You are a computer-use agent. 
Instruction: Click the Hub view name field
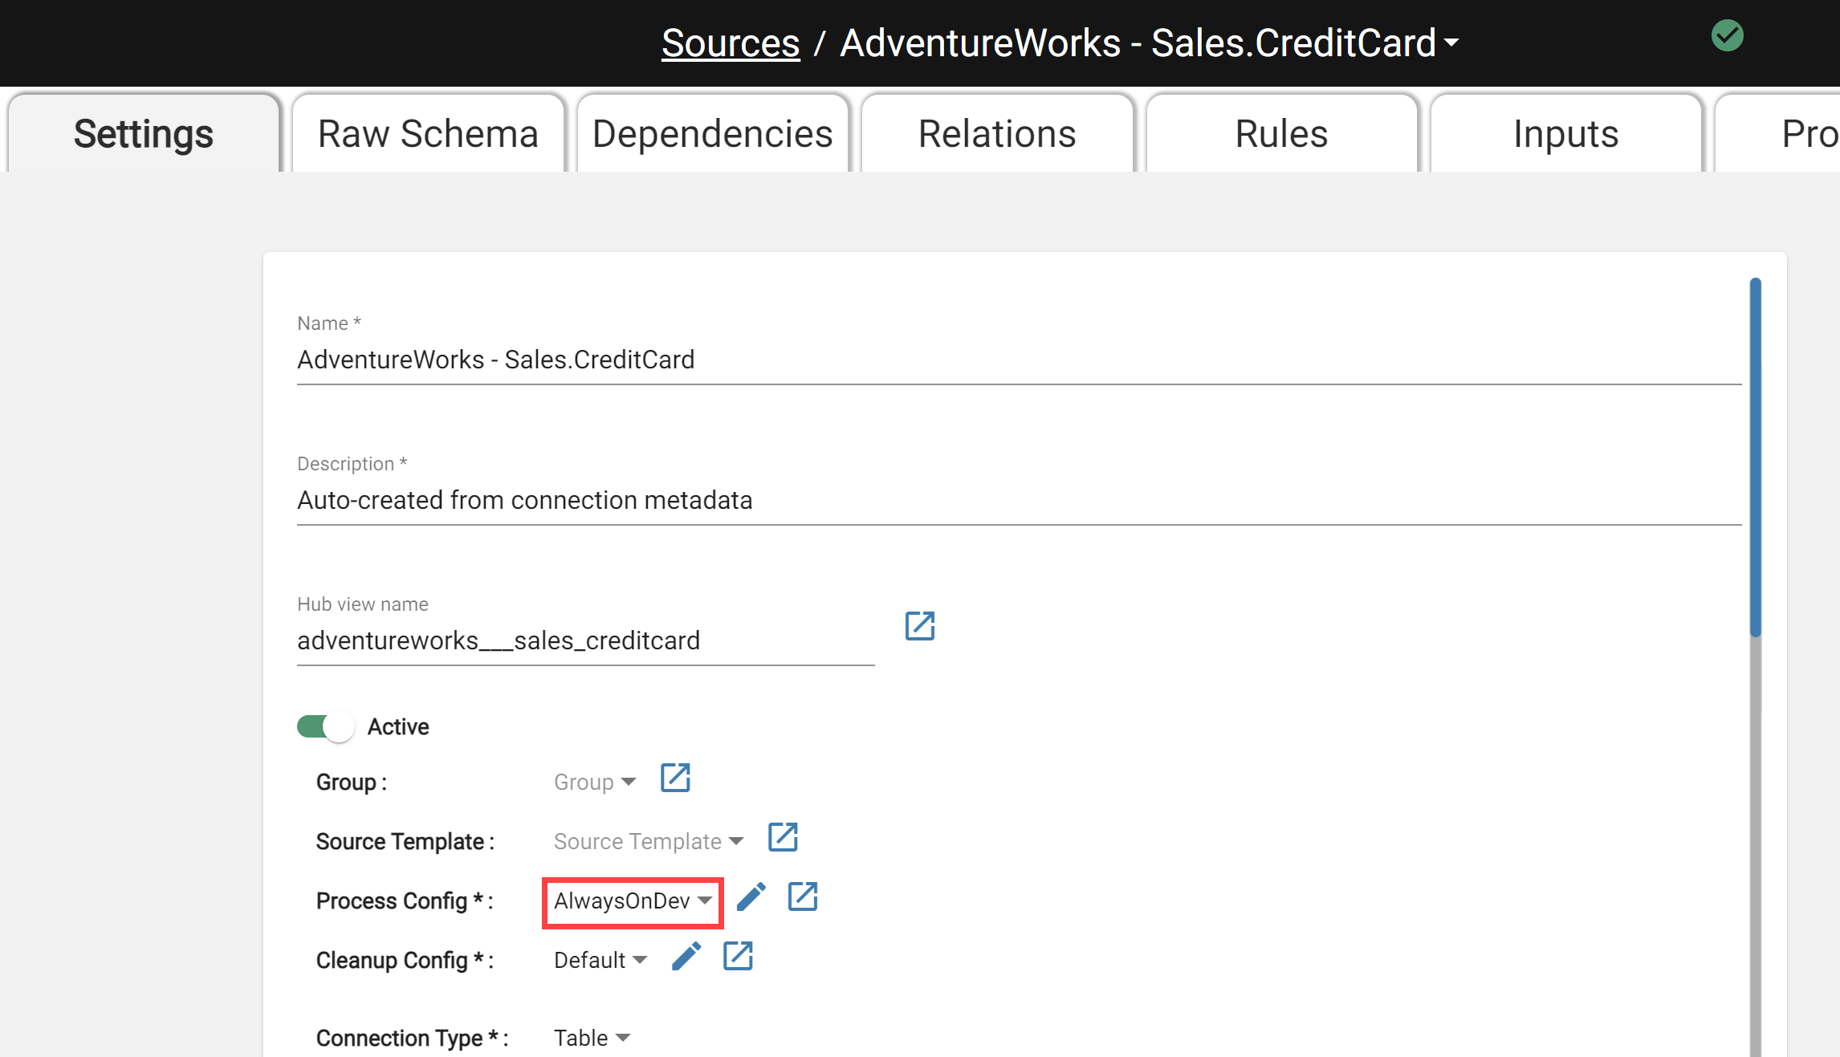(585, 640)
